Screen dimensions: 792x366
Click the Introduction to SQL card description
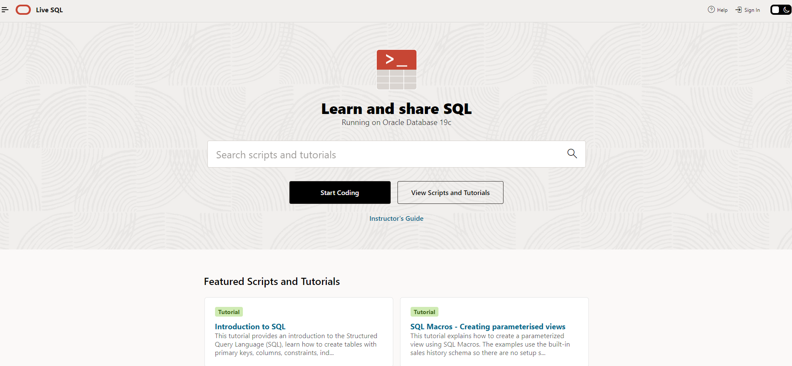coord(296,344)
